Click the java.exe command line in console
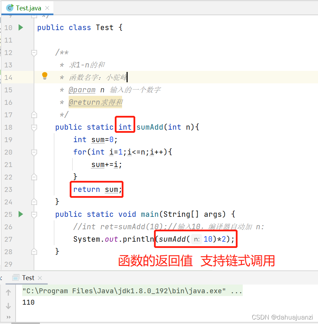The width and height of the screenshot is (318, 324). pos(132,291)
